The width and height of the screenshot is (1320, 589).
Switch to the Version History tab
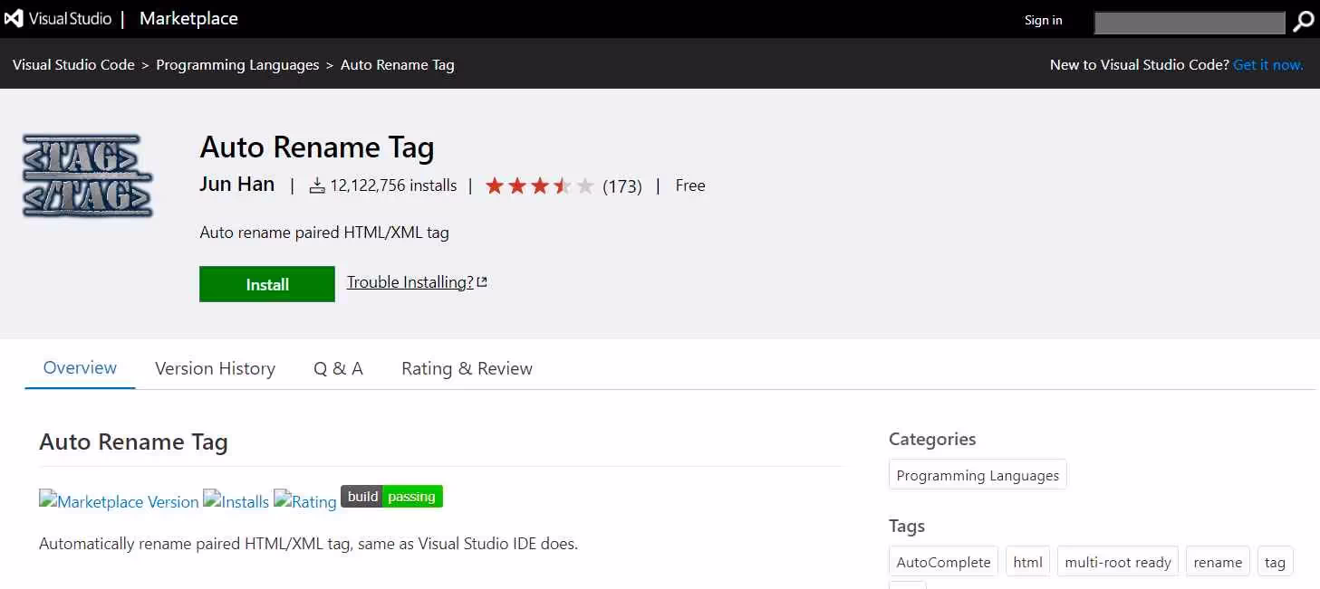tap(215, 368)
